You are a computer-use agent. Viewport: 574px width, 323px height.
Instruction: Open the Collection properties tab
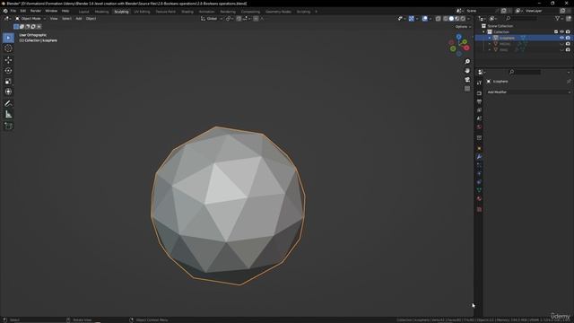(x=479, y=137)
